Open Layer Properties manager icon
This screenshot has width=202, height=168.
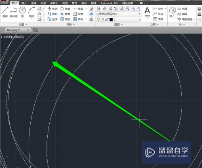(99, 9)
